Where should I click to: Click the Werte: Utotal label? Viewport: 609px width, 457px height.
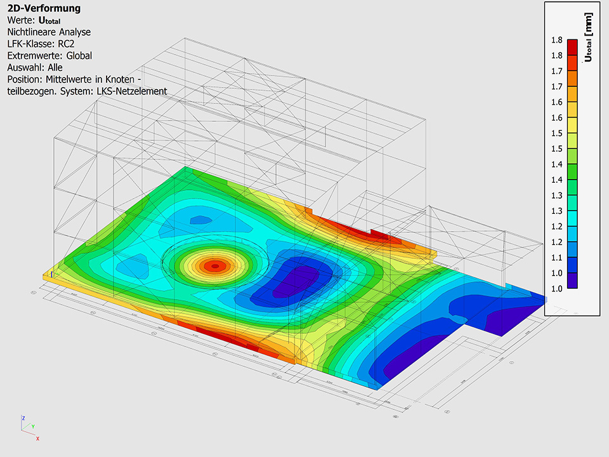coord(38,20)
